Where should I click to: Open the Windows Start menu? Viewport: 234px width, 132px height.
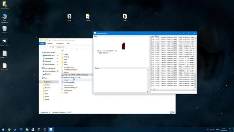tap(3, 129)
